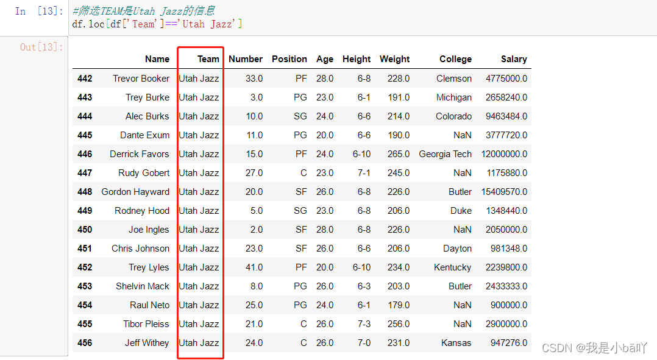
Task: Click the Age column header
Action: click(325, 59)
